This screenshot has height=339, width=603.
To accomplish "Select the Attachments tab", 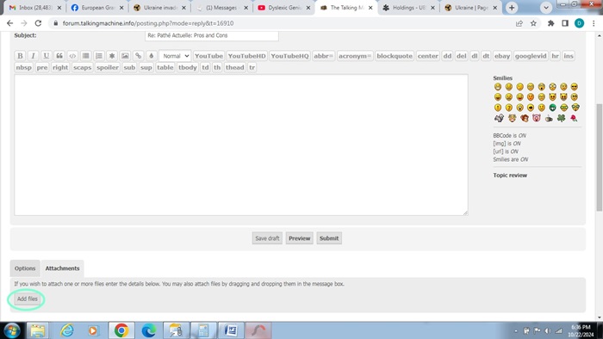I will pos(62,268).
